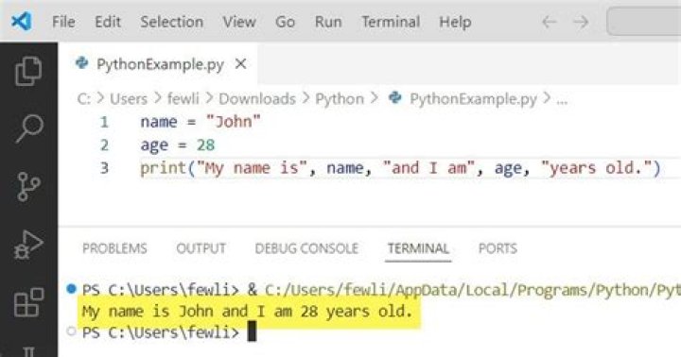
Task: Click the Downloads breadcrumb segment
Action: coord(257,99)
